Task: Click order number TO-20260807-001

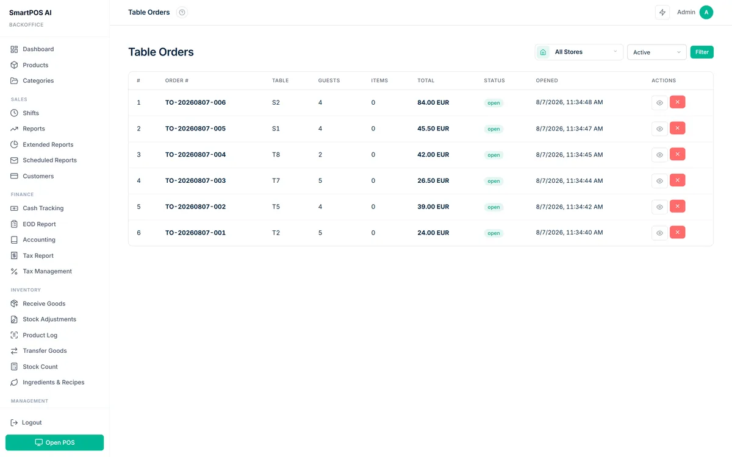Action: pyautogui.click(x=195, y=233)
